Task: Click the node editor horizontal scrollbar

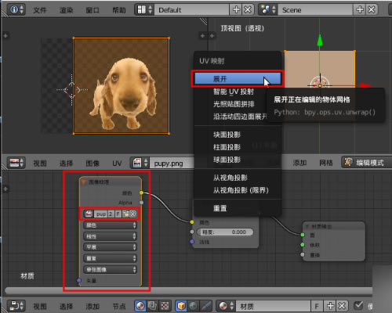Action: [x=188, y=290]
